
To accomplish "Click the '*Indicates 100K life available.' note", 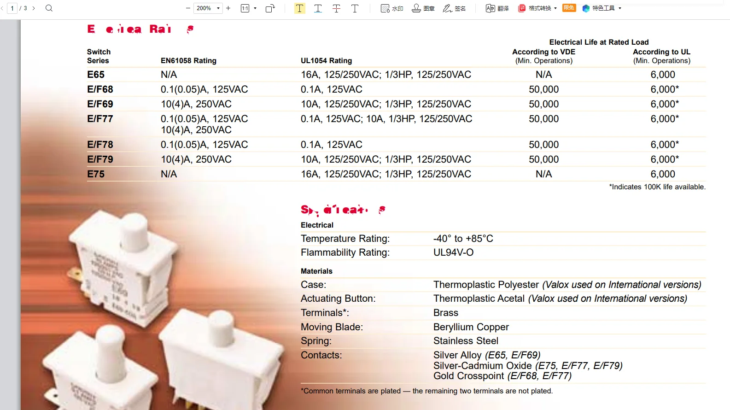I will point(657,187).
